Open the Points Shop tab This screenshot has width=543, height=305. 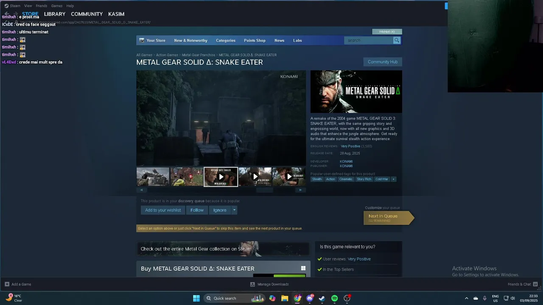255,40
